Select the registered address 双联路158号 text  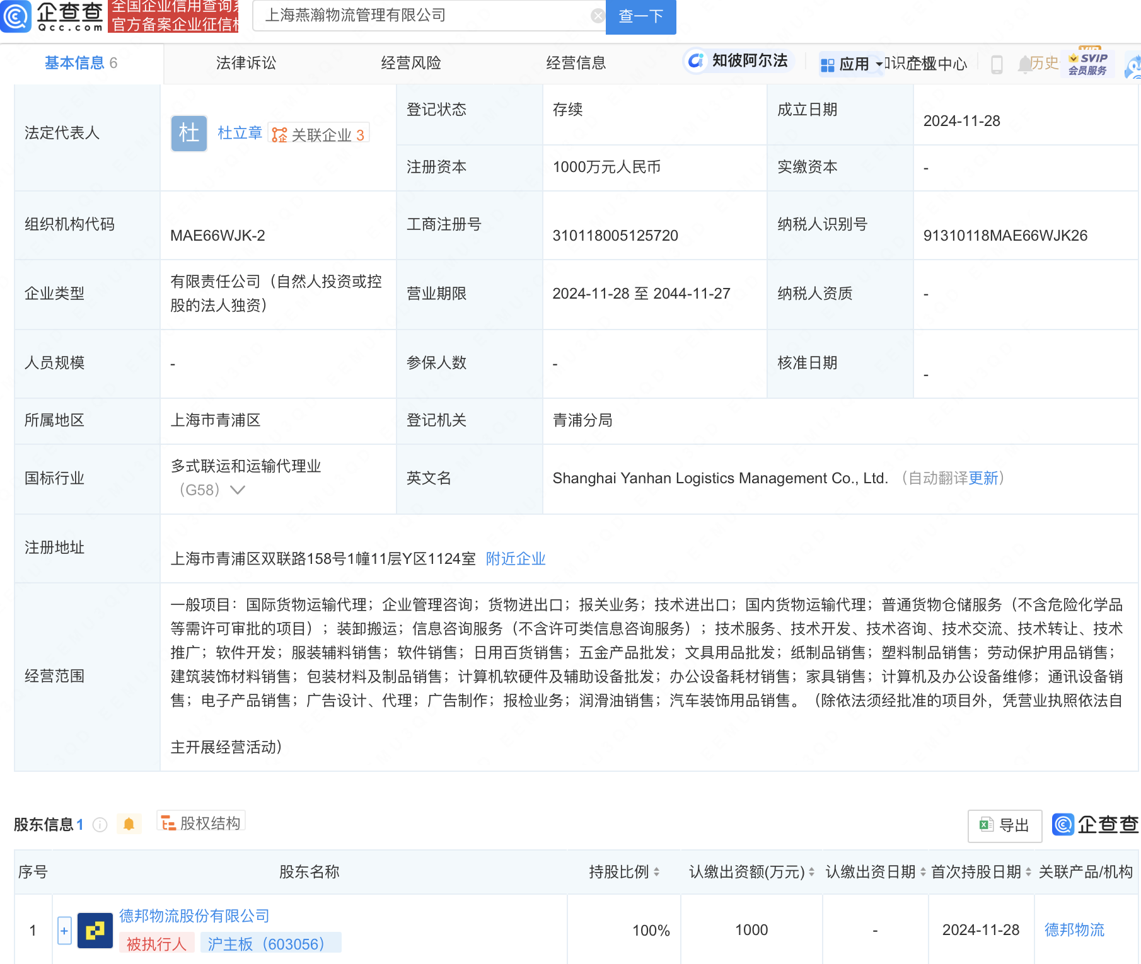323,559
